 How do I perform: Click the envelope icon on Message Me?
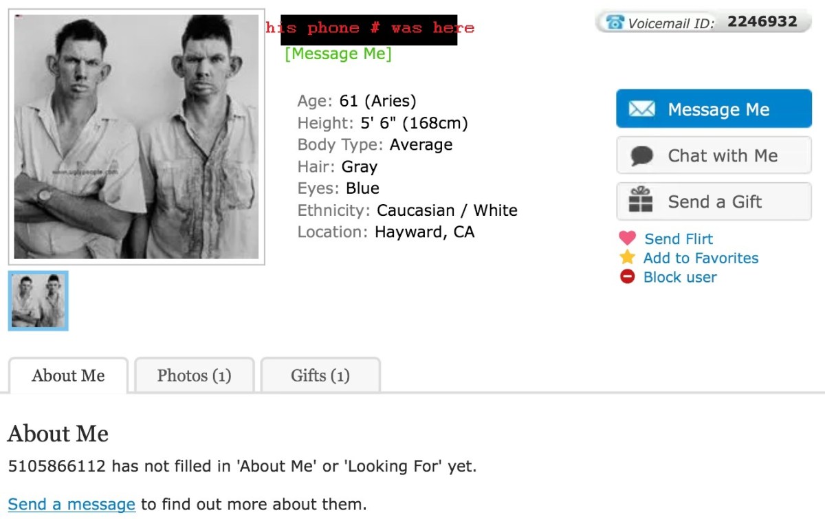(641, 109)
